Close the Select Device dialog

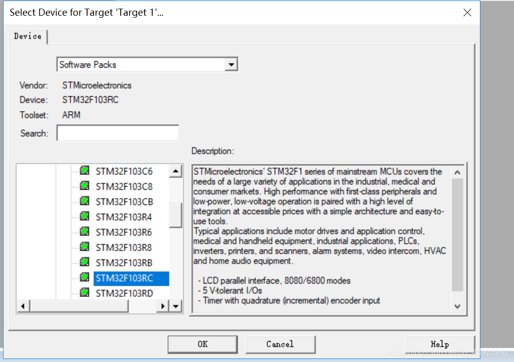[467, 12]
